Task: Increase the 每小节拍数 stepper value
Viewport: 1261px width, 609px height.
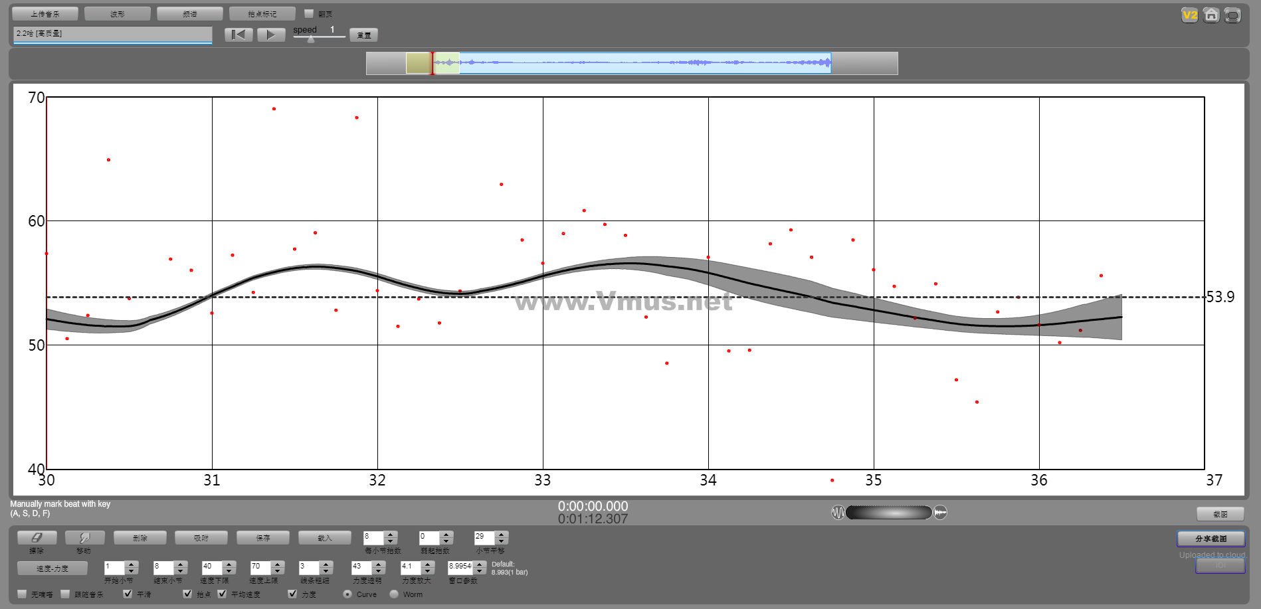Action: [391, 534]
